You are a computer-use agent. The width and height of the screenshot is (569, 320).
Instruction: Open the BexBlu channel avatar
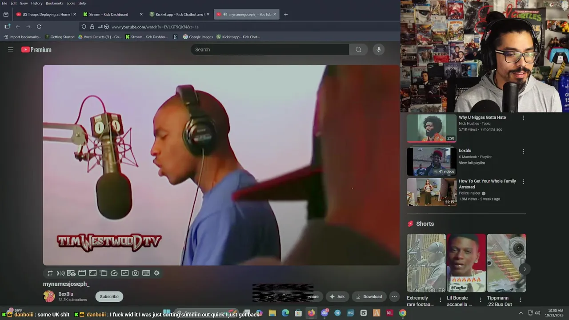(x=49, y=296)
